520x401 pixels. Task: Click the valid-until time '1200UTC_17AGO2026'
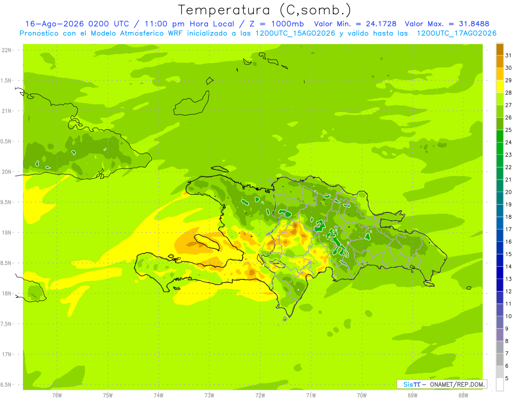point(456,33)
